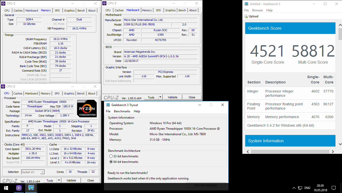Click the mainboard model X399 SLI PLUS field

point(147,24)
